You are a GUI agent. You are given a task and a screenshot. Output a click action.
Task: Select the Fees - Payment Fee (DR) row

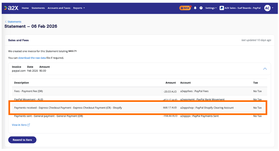pyautogui.click(x=139, y=91)
